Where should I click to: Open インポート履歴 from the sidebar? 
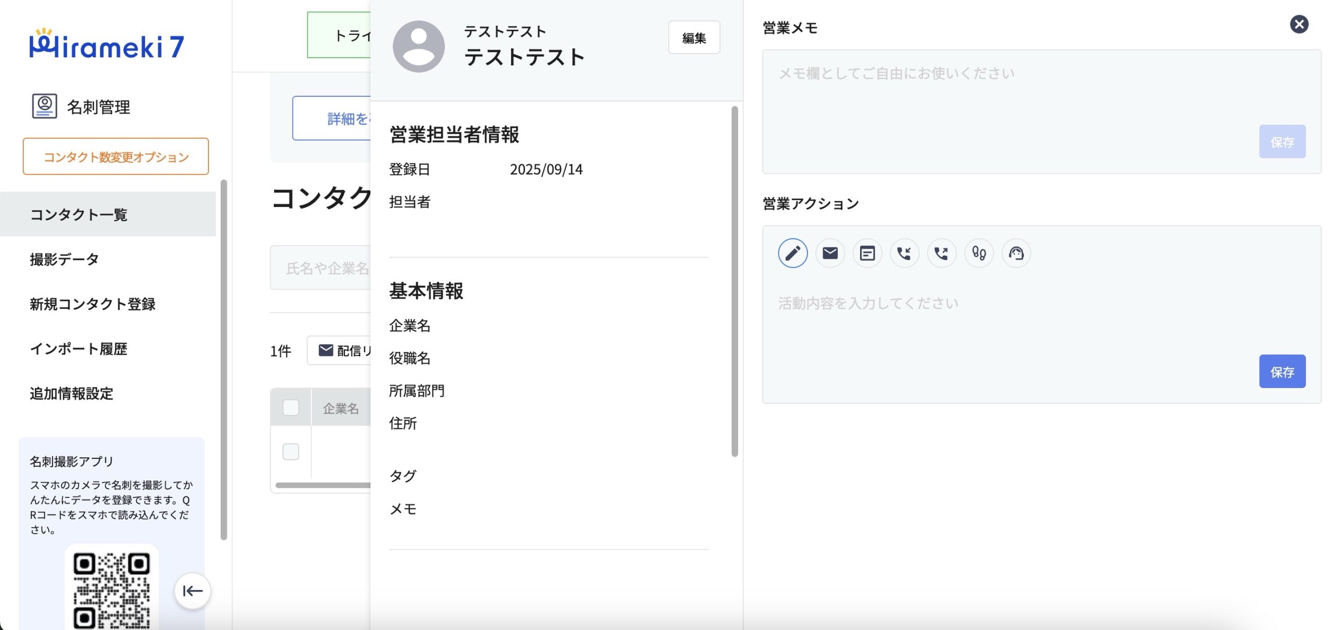[79, 349]
